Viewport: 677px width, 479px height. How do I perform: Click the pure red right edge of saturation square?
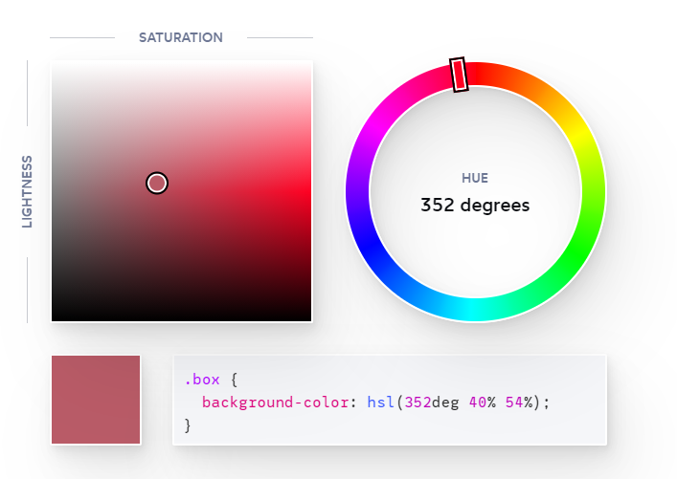pyautogui.click(x=307, y=191)
